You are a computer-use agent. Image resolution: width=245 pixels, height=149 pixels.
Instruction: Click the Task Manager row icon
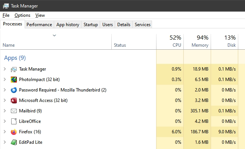coord(14,69)
